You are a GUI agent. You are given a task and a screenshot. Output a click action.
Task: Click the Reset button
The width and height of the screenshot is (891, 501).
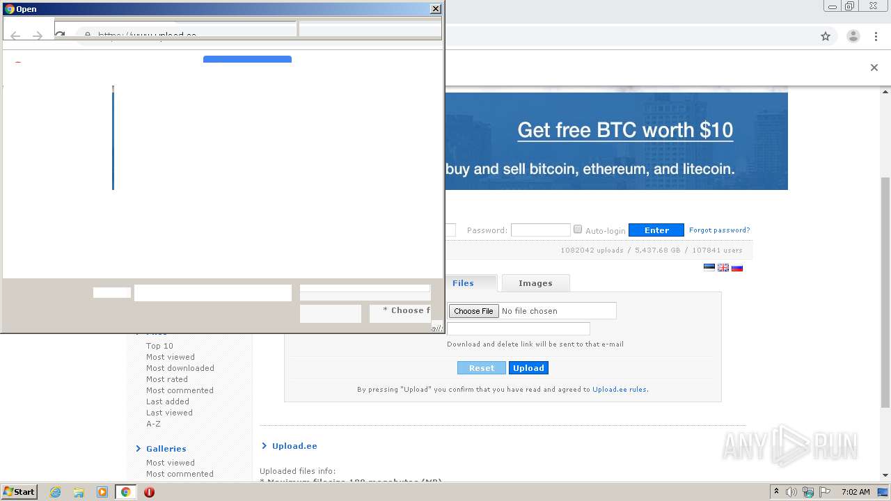(x=482, y=368)
